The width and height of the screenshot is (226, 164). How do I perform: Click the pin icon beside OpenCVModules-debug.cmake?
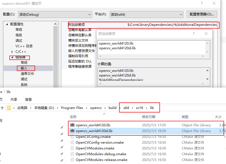(62, 154)
